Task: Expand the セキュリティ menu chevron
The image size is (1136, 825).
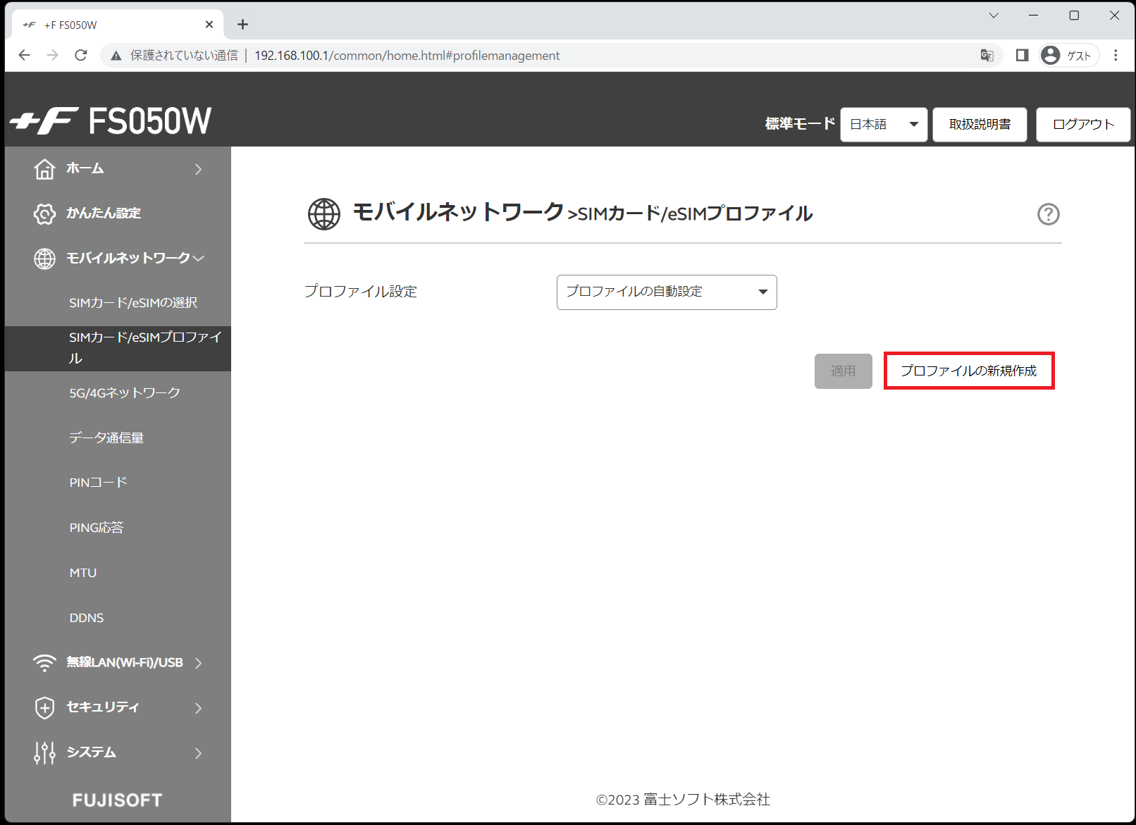Action: tap(199, 708)
